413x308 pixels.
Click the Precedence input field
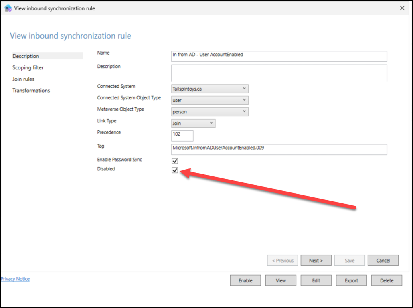pos(182,135)
